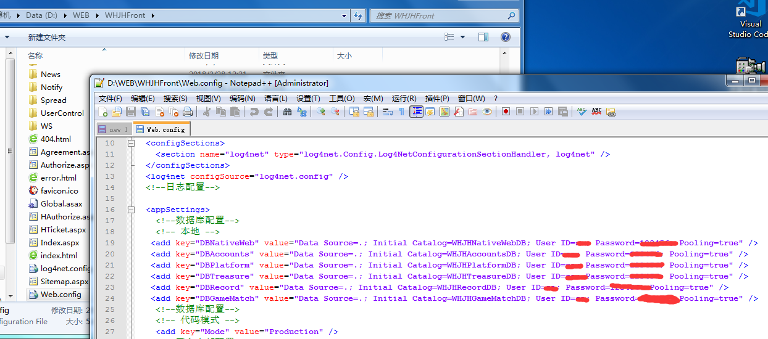Toggle show all characters pilcrow icon
Image resolution: width=768 pixels, height=339 pixels.
(x=401, y=112)
